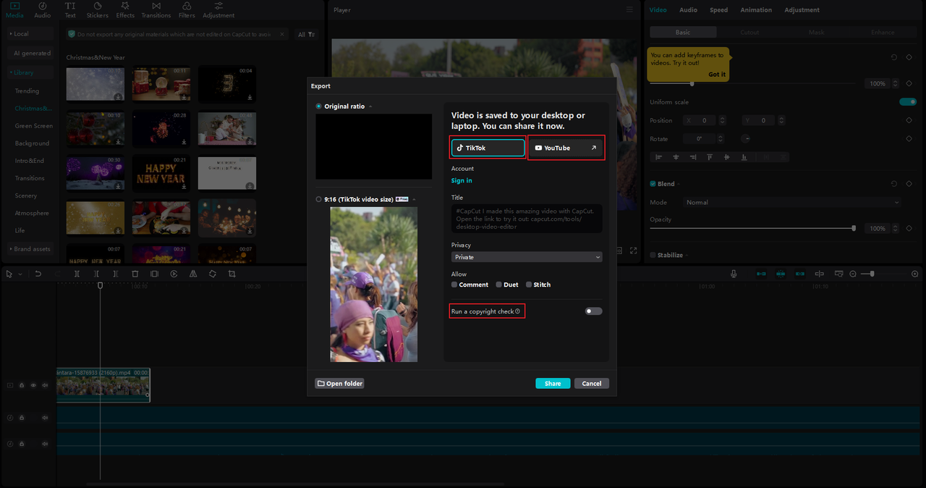
Task: Click the split clip icon
Action: pos(77,274)
